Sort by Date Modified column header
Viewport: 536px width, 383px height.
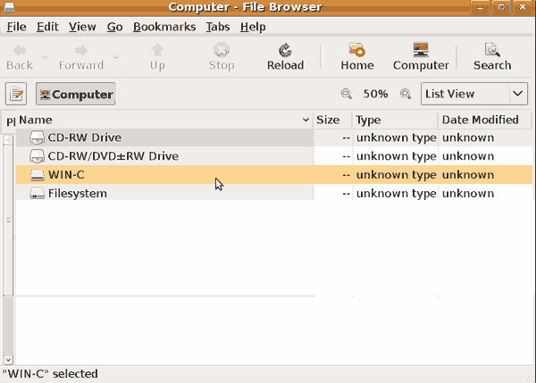[x=485, y=120]
